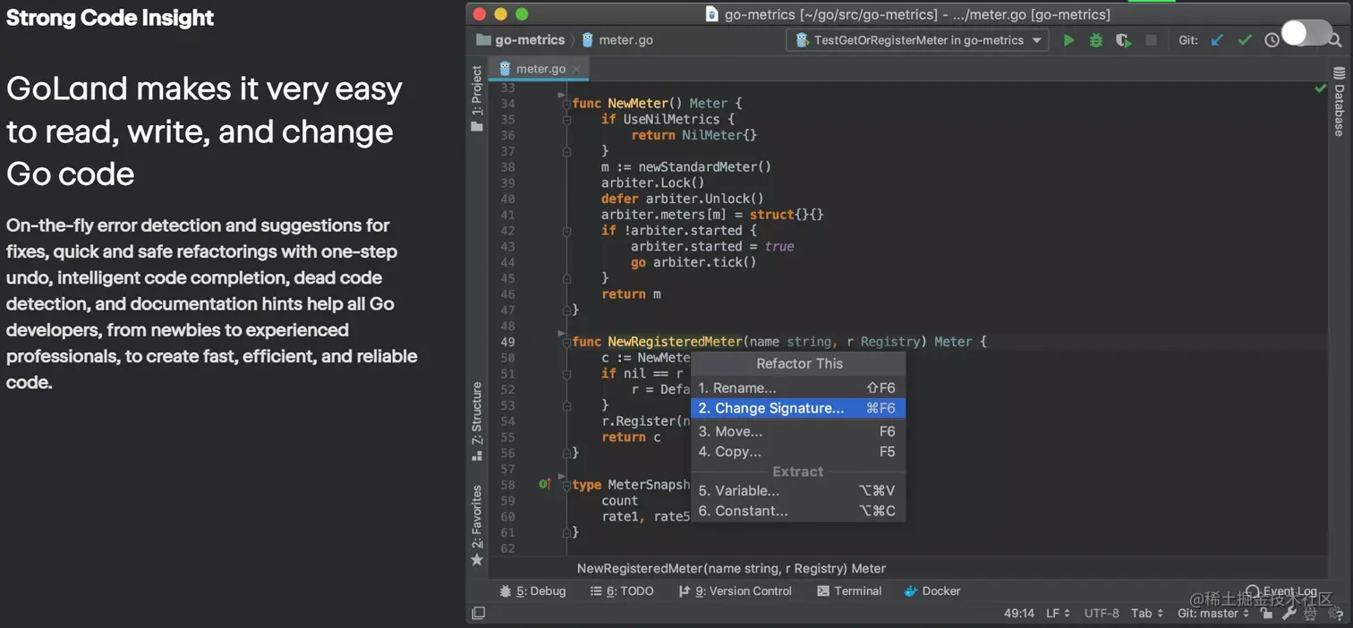Choose Extract Constant... in Refactor This menu

point(798,511)
